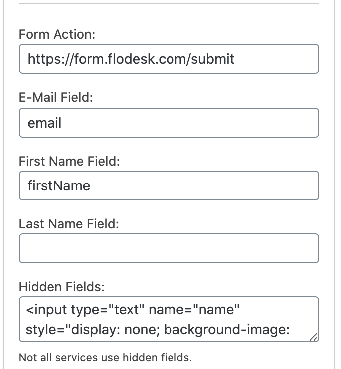Click the "firstName" value text
This screenshot has width=341, height=369.
click(x=59, y=185)
